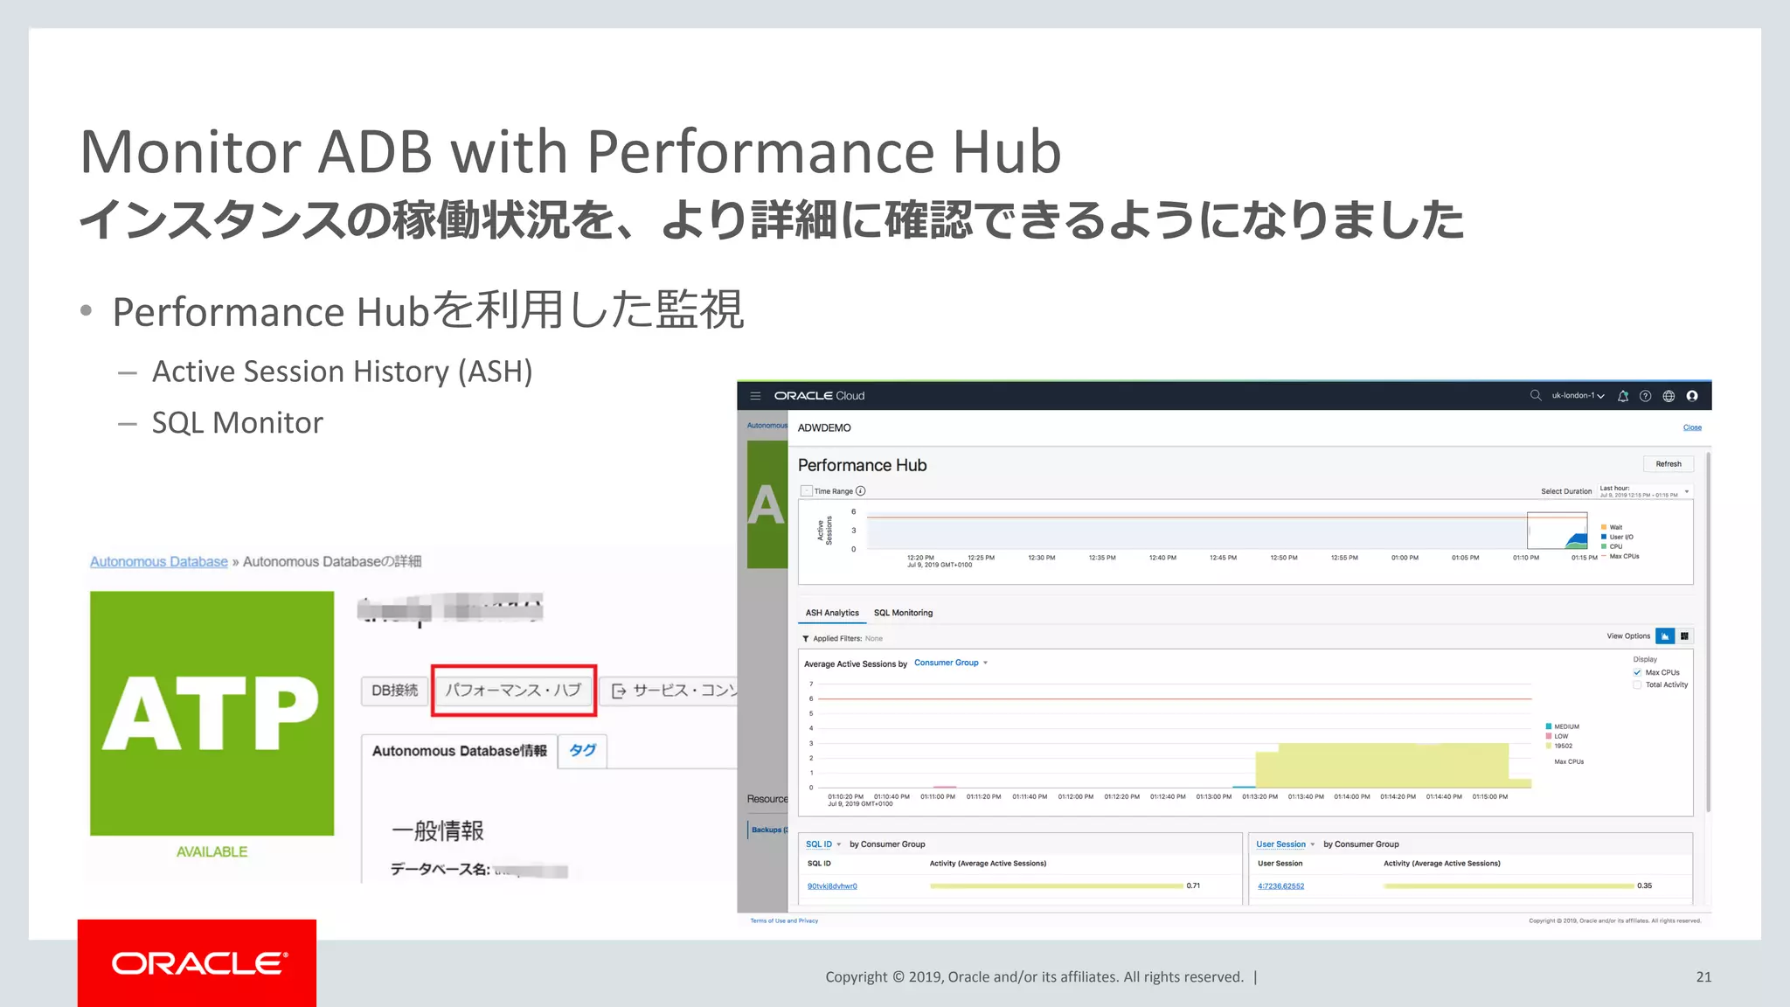Click the Terms of Use and Privacy link
The image size is (1790, 1007).
coord(784,920)
